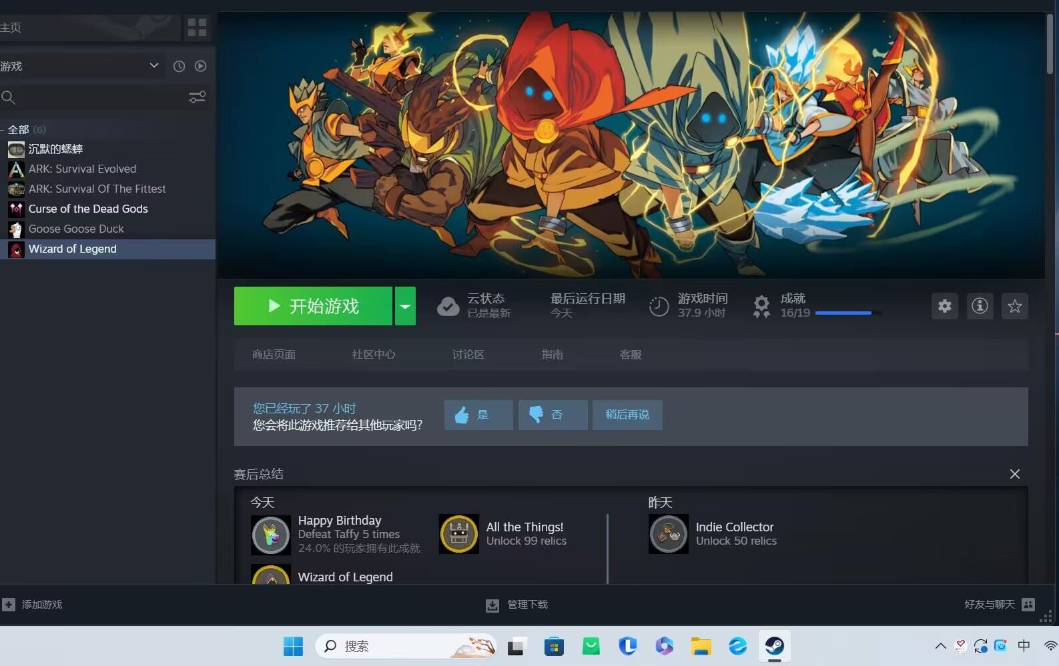Toggle the ready-to-play filter icon
The image size is (1059, 666).
200,66
